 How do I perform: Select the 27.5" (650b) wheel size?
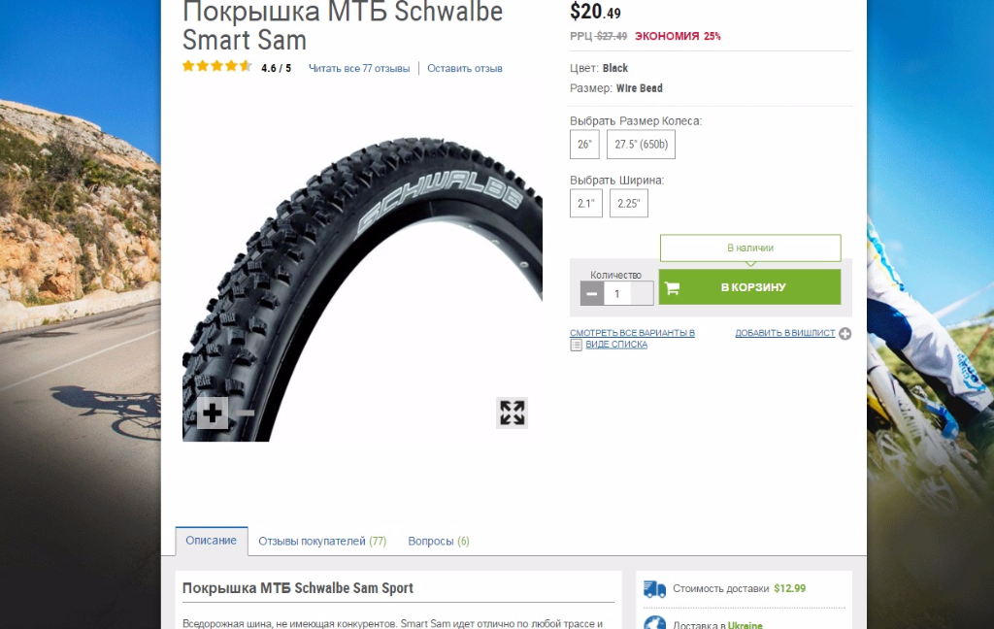pyautogui.click(x=641, y=144)
